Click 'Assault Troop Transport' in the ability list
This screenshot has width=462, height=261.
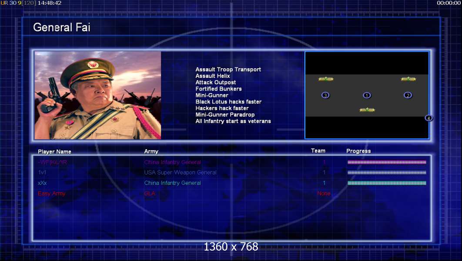228,70
